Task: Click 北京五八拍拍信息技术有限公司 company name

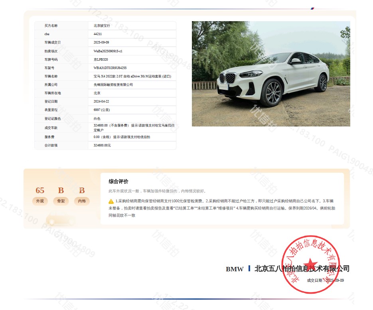Action: click(302, 269)
